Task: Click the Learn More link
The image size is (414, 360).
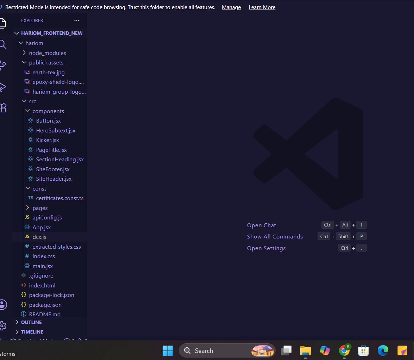Action: point(262,7)
